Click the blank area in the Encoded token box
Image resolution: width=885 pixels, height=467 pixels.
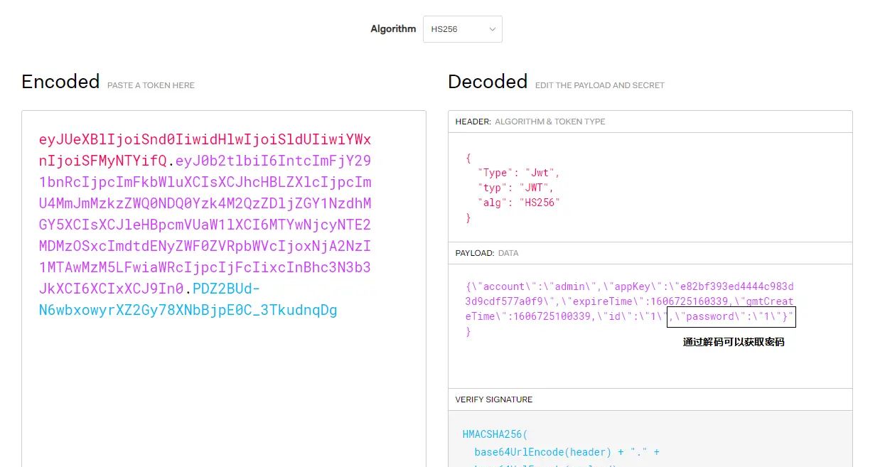[223, 398]
